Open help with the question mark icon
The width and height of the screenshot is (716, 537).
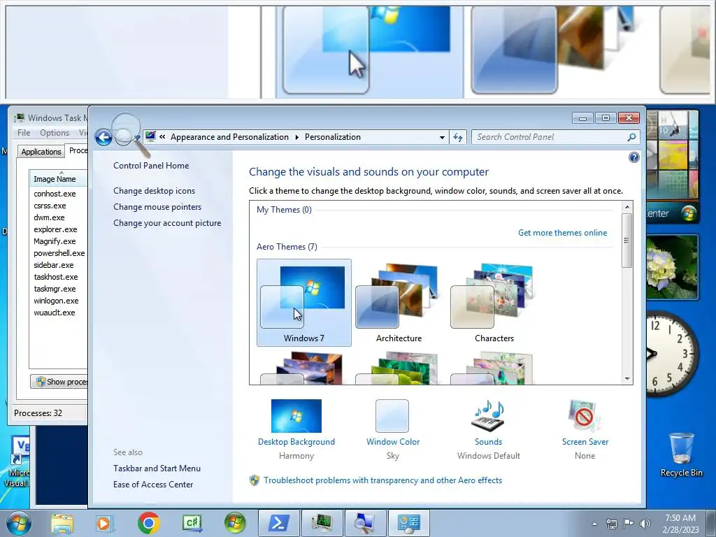coord(633,157)
